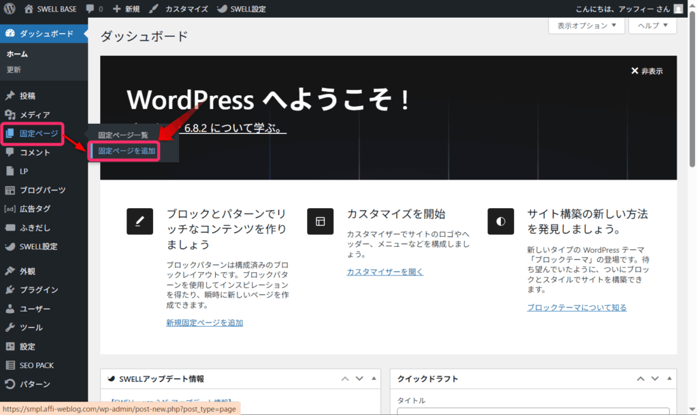
Task: Click カスタマイザーを開く link
Action: click(385, 272)
